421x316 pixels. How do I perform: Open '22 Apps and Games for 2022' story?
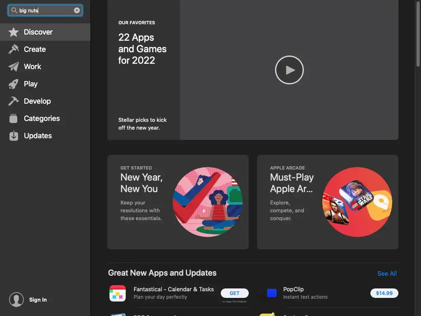[142, 49]
